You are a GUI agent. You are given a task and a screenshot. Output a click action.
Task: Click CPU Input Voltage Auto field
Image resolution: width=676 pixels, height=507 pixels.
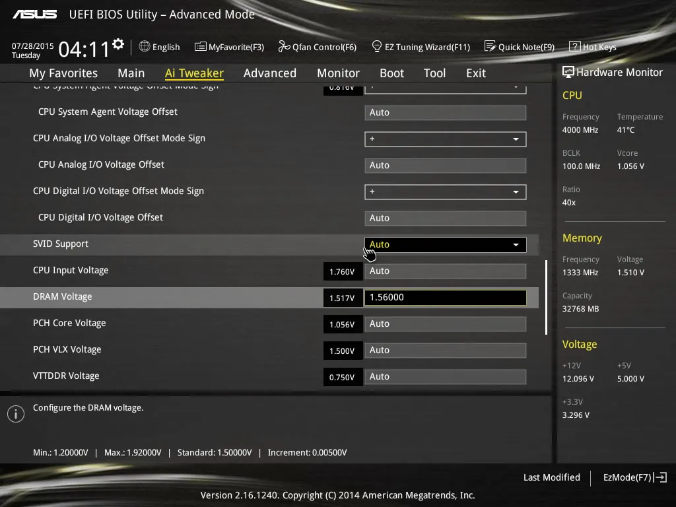[446, 271]
